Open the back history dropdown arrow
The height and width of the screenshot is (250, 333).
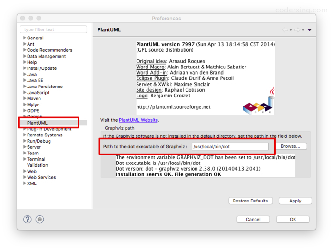[291, 30]
